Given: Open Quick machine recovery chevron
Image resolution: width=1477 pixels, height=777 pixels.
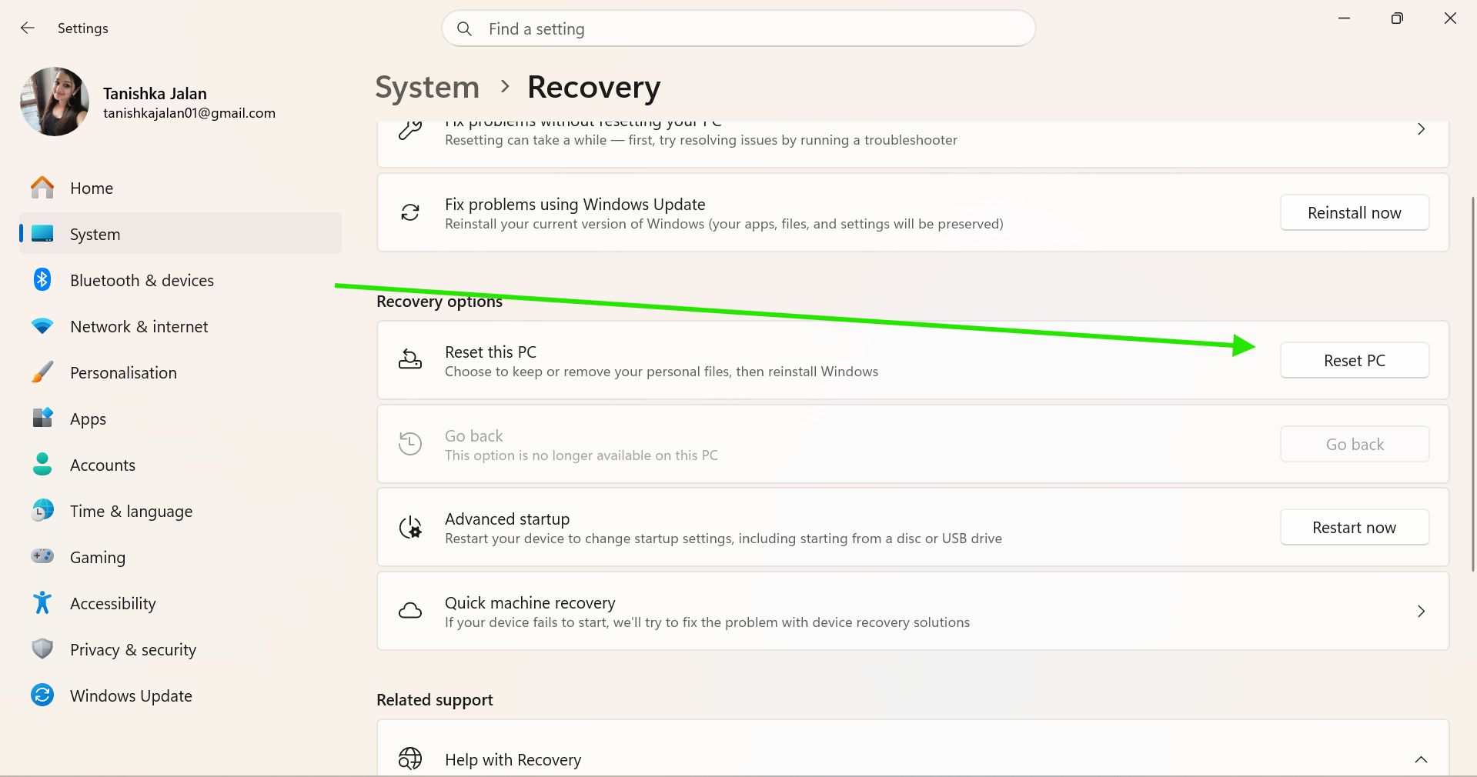Looking at the screenshot, I should point(1421,611).
